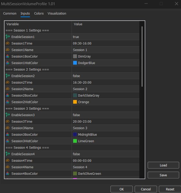This screenshot has width=181, height=193.
Task: Pick the DarkSlateGray color swatch
Action: coord(75,96)
